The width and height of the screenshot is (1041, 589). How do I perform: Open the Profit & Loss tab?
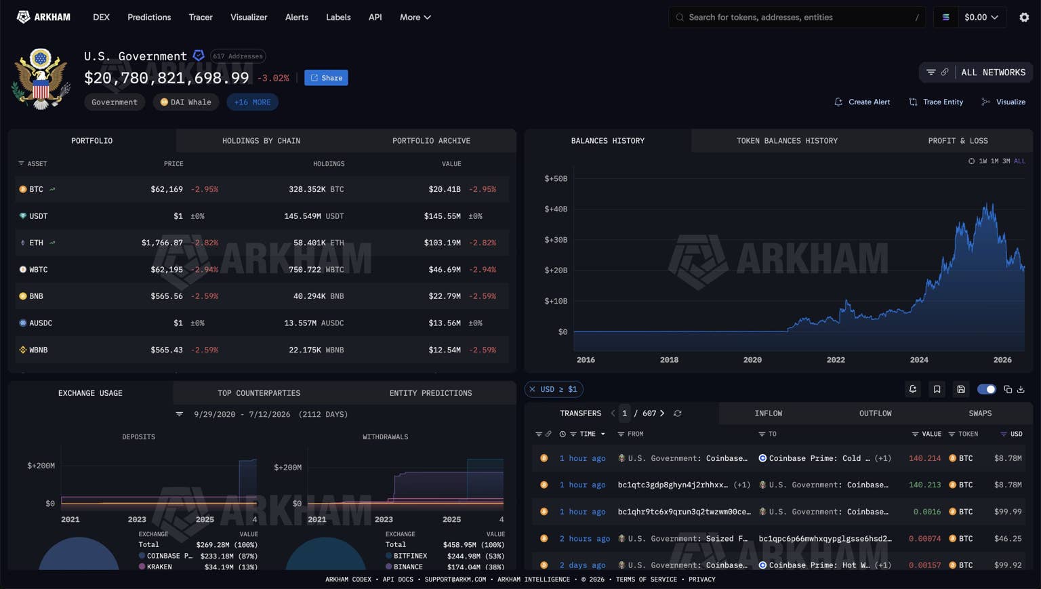pyautogui.click(x=958, y=141)
